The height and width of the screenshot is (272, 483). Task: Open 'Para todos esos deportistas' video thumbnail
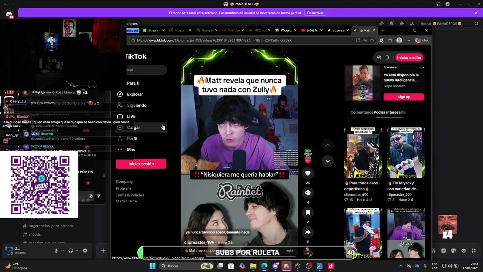click(363, 153)
